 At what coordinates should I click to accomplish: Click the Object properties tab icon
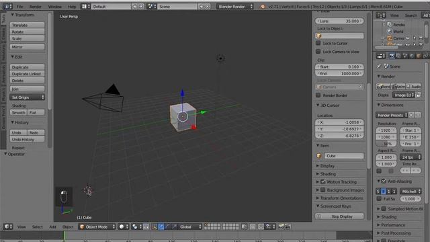tap(418, 56)
